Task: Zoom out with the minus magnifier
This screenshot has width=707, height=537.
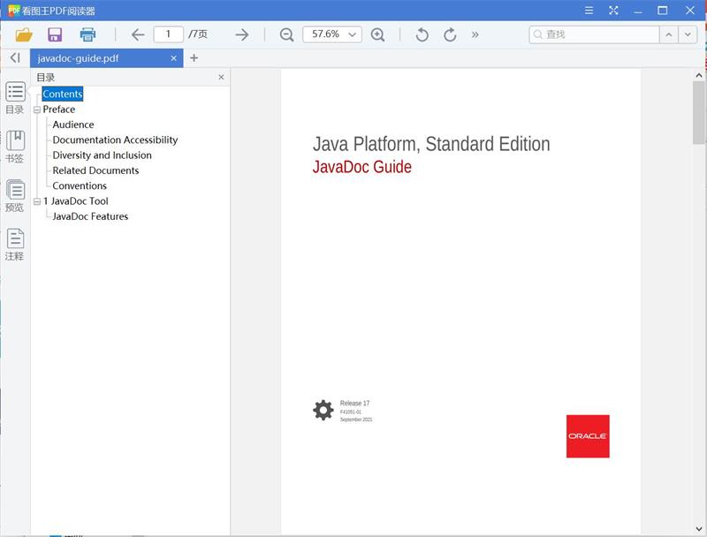Action: pyautogui.click(x=286, y=34)
